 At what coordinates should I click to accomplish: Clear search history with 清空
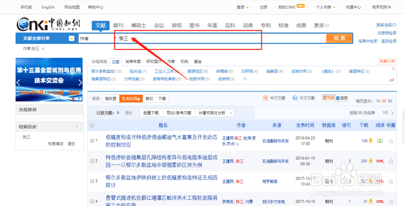71,144
